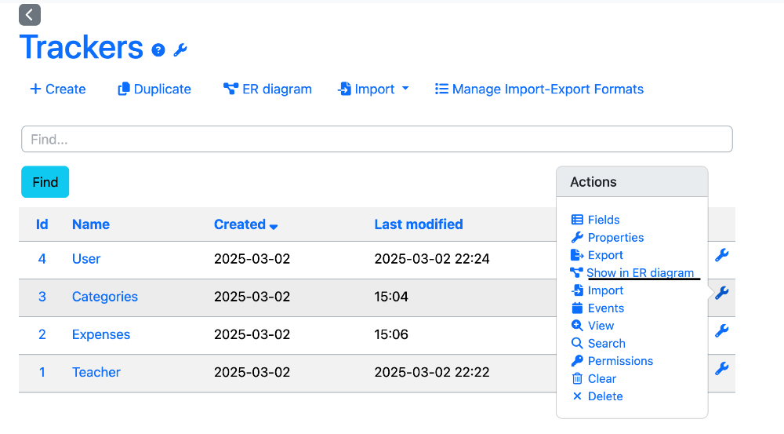Screen dimensions: 784x434
Task: Open the wrench actions icon for User row
Action: point(721,255)
